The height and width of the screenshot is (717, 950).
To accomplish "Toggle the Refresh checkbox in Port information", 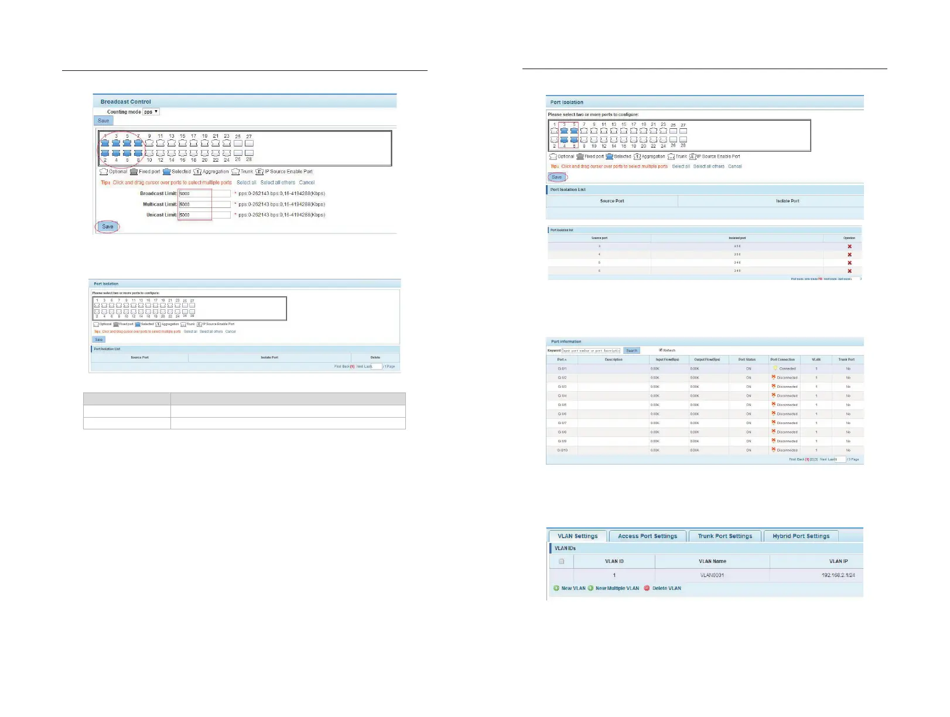I will pos(661,350).
